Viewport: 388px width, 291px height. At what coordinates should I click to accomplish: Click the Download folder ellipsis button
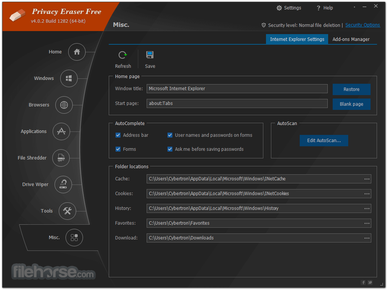367,238
